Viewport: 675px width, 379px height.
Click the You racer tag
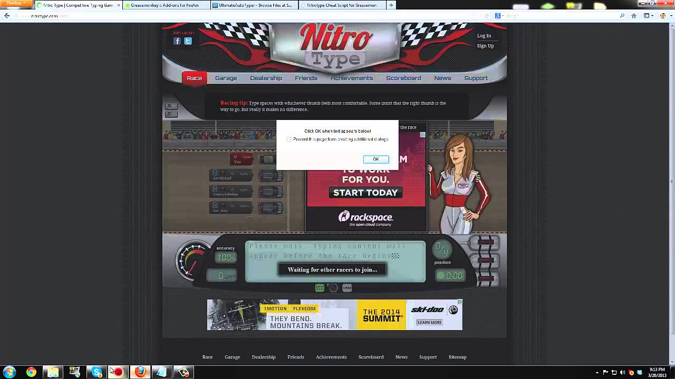point(242,159)
